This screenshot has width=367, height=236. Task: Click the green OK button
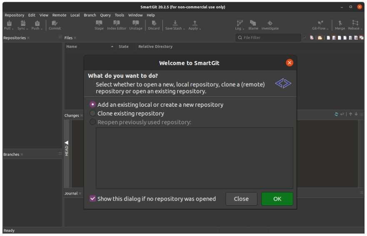[277, 199]
